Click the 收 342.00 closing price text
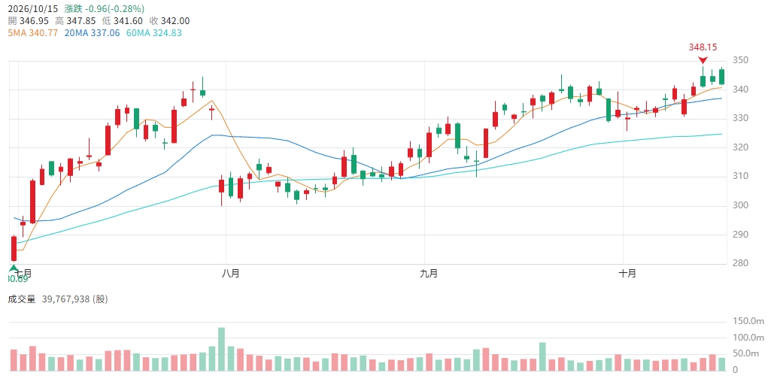Viewport: 768px width, 379px height. click(x=169, y=21)
